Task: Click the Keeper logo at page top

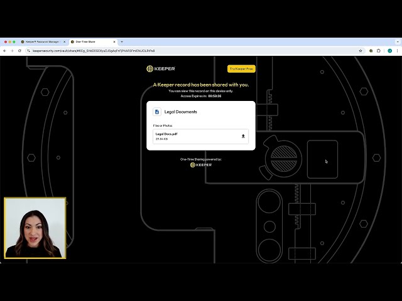Action: point(161,68)
